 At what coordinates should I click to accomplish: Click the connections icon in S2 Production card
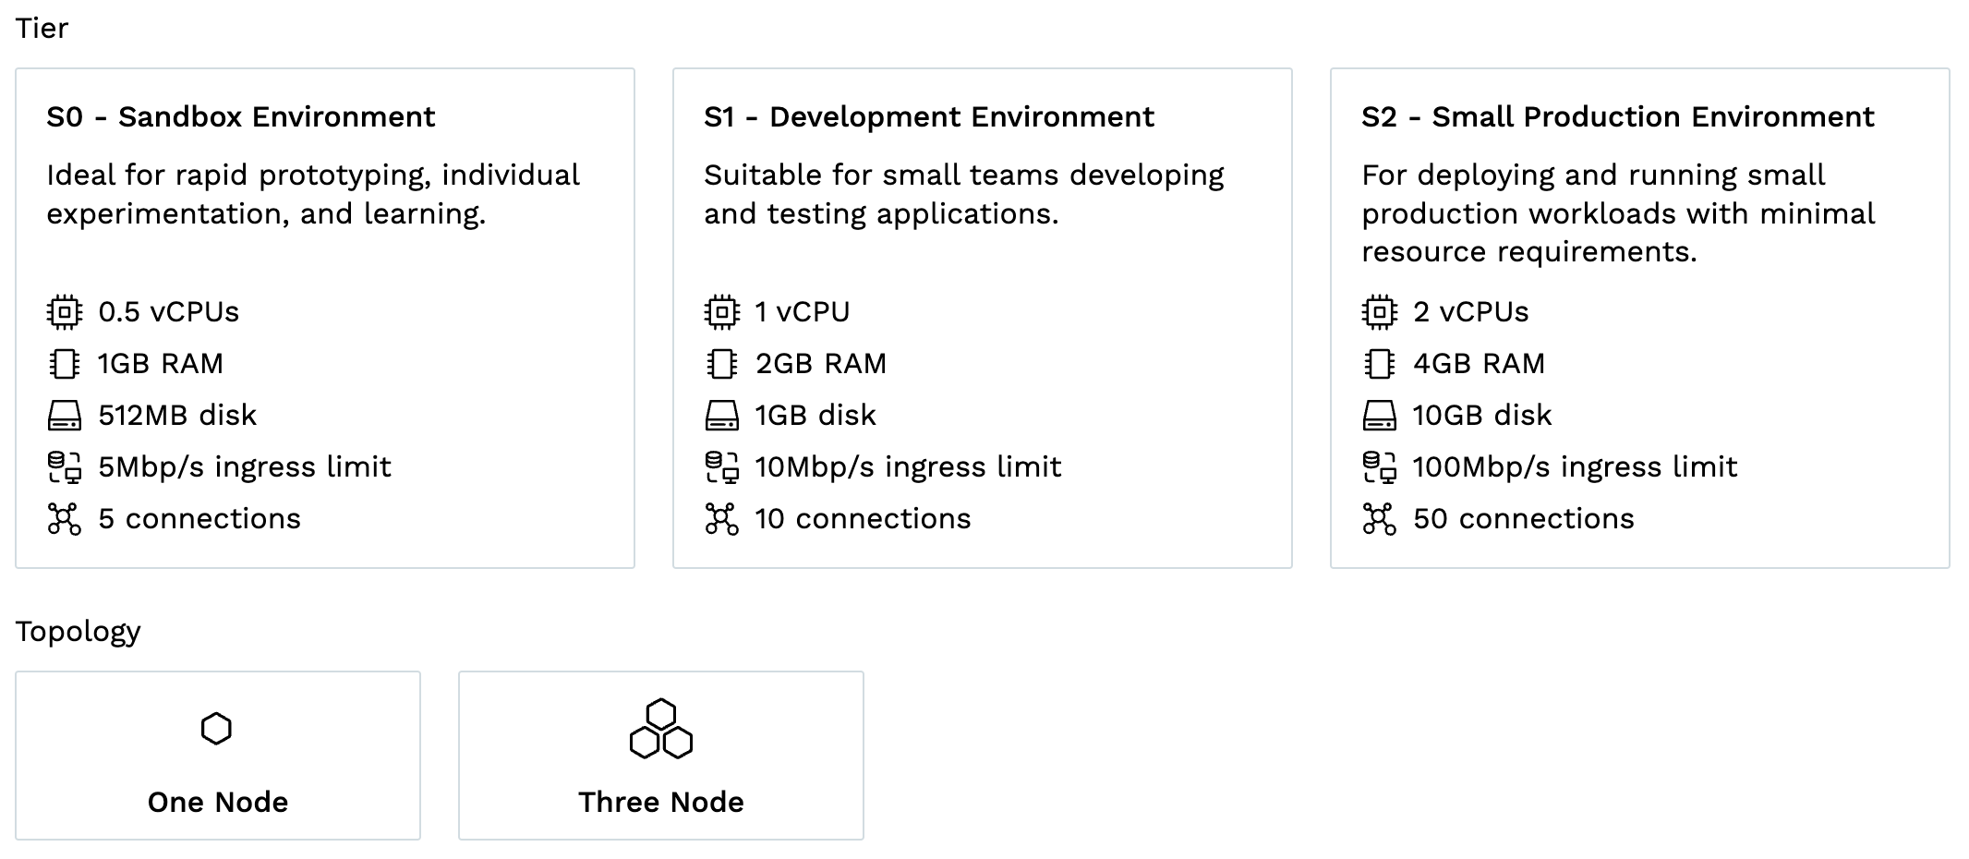[x=1378, y=518]
